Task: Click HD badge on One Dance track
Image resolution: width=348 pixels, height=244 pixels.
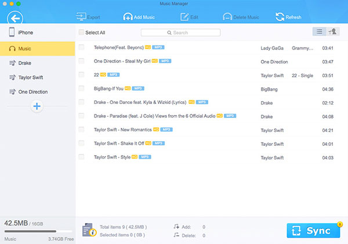Action: coord(191,102)
